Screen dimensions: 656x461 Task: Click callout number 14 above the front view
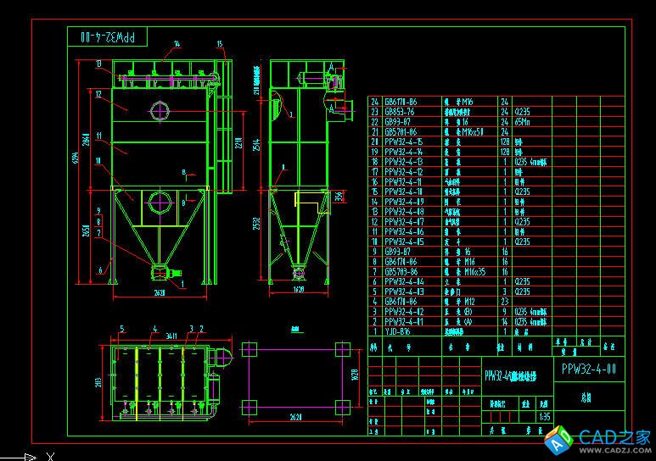177,43
